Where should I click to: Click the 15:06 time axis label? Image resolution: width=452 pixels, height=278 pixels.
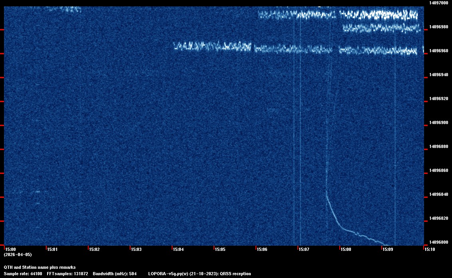[262, 249]
